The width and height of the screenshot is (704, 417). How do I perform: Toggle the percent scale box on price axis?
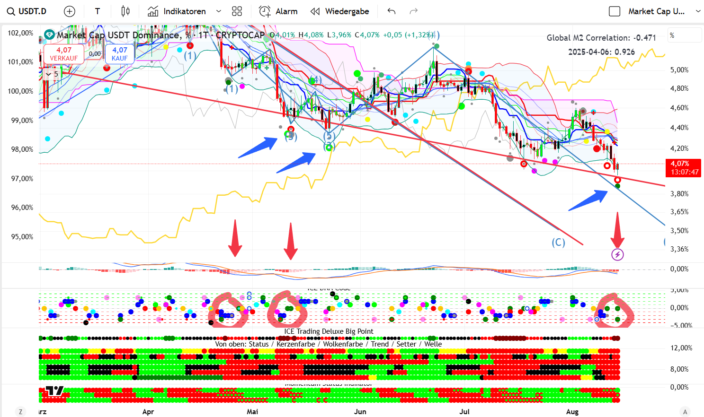point(684,35)
